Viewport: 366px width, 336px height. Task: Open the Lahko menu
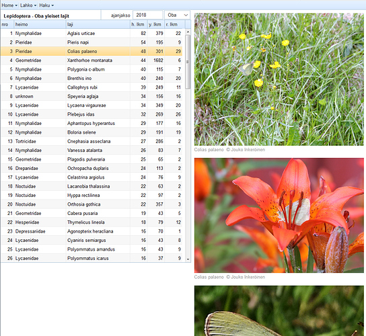click(28, 5)
